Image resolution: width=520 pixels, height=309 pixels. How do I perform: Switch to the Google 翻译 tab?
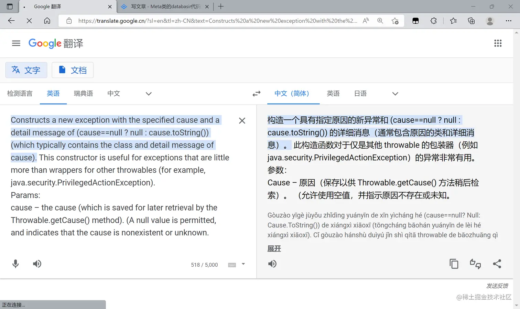pos(68,7)
